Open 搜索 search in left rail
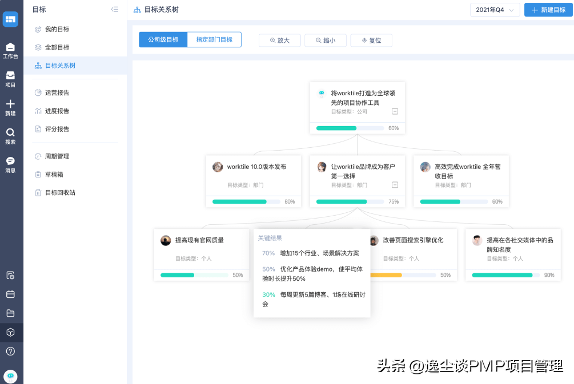 [10, 136]
